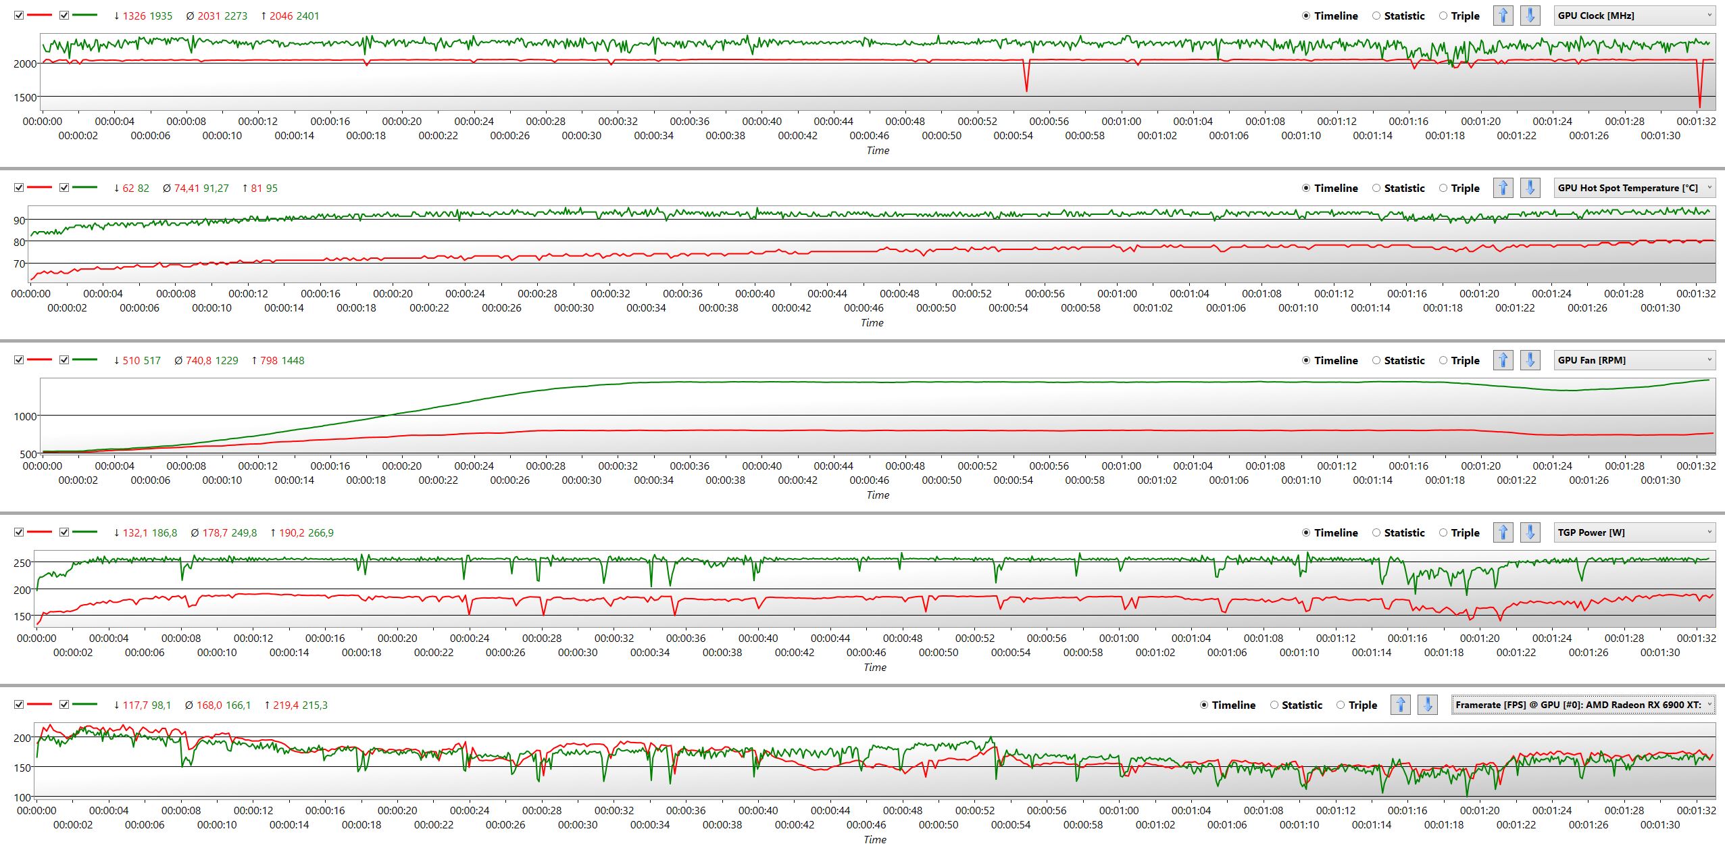1725x848 pixels.
Task: Open the TGP Power [W] dropdown
Action: tap(1634, 532)
